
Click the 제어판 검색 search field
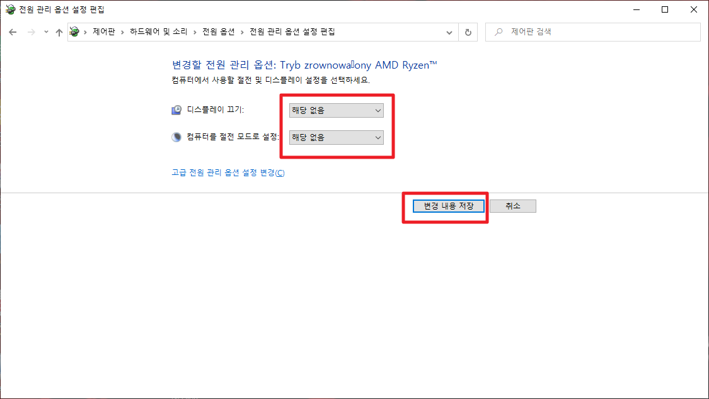(593, 32)
